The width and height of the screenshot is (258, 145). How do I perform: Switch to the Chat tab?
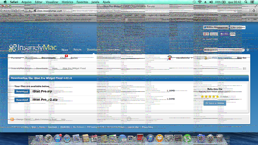click(63, 58)
